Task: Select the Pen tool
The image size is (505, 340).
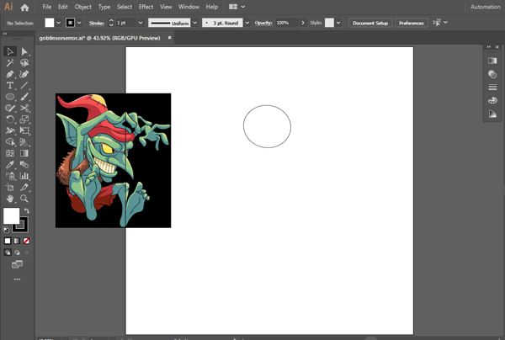Action: [10, 74]
